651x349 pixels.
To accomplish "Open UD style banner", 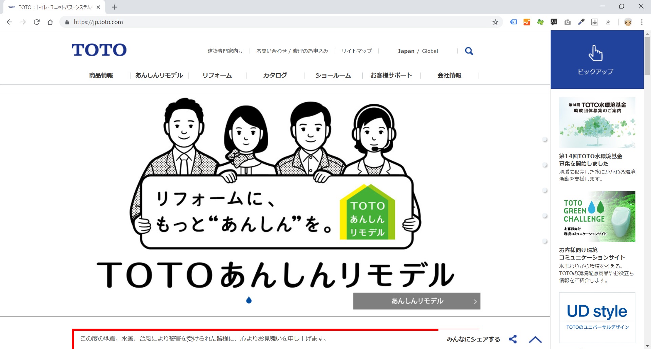I will point(597,318).
